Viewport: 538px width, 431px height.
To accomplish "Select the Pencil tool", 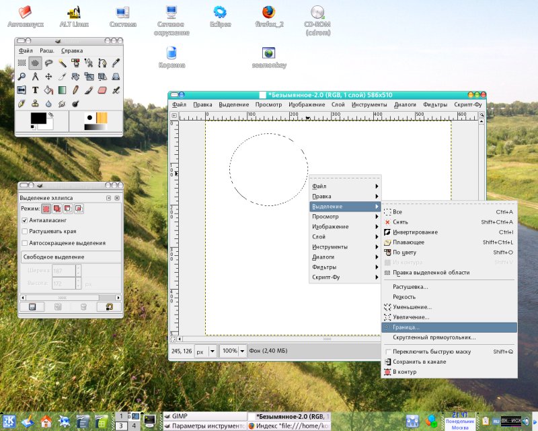I will (75, 90).
